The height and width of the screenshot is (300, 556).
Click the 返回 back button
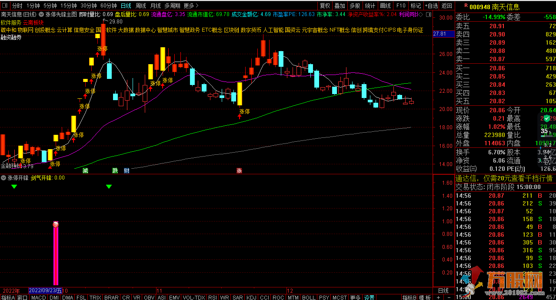(x=446, y=6)
